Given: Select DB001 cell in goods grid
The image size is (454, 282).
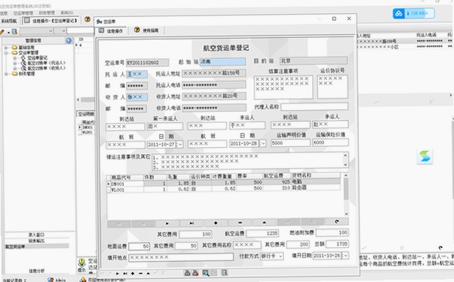Looking at the screenshot, I should [127, 184].
